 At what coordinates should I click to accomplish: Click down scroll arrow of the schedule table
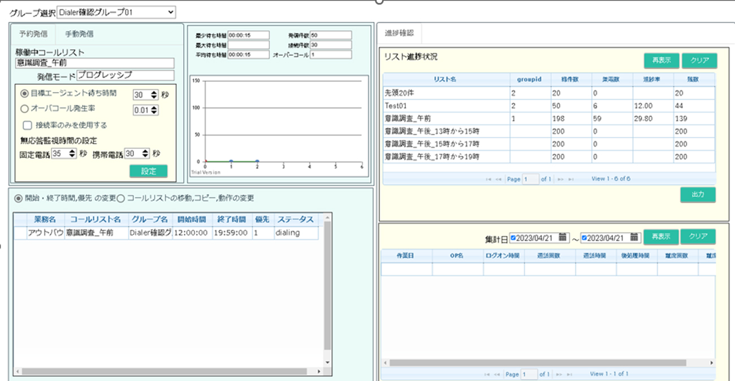point(327,362)
